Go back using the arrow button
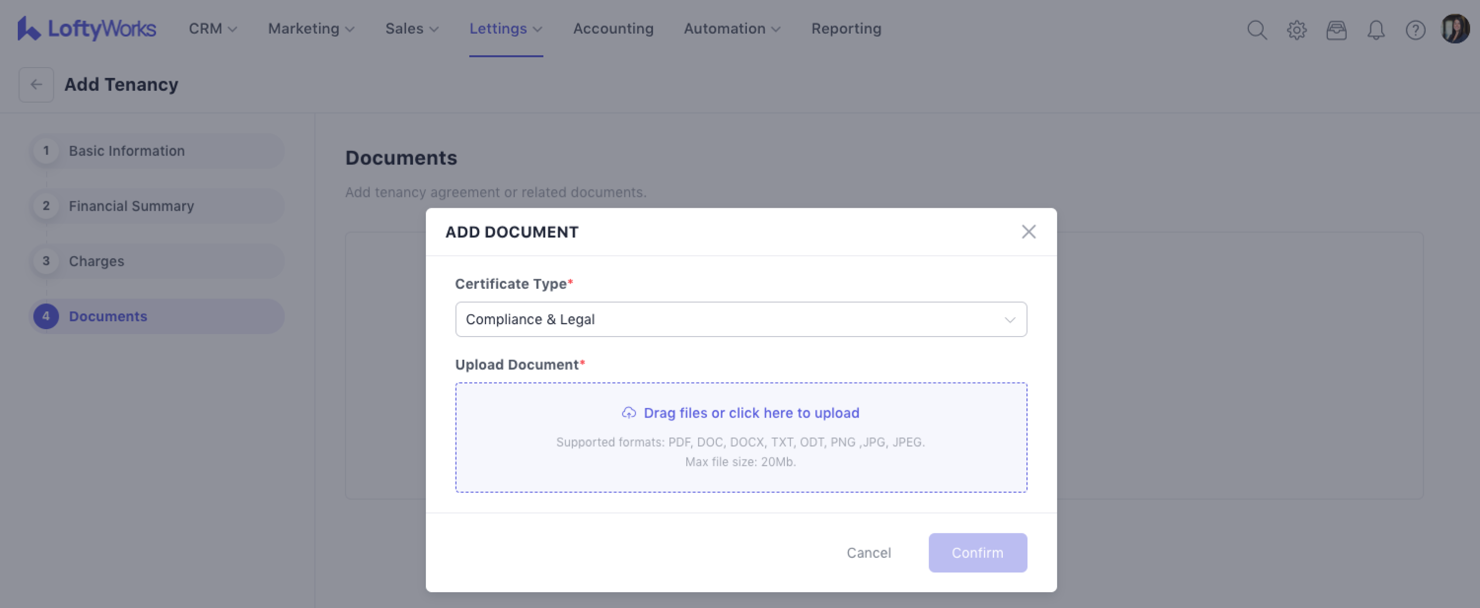The width and height of the screenshot is (1480, 608). click(x=36, y=84)
